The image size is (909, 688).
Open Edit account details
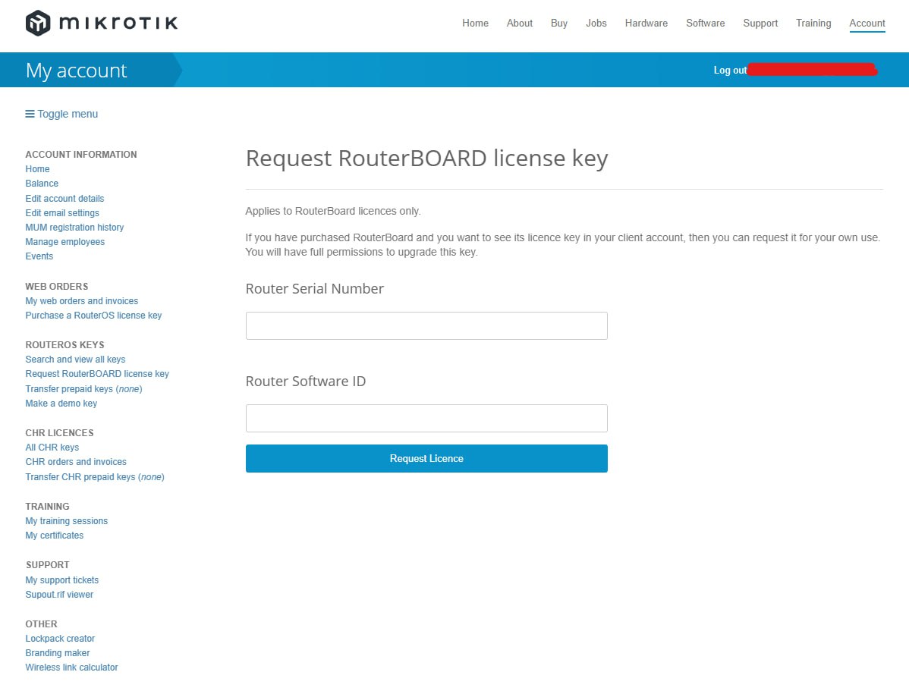click(64, 198)
